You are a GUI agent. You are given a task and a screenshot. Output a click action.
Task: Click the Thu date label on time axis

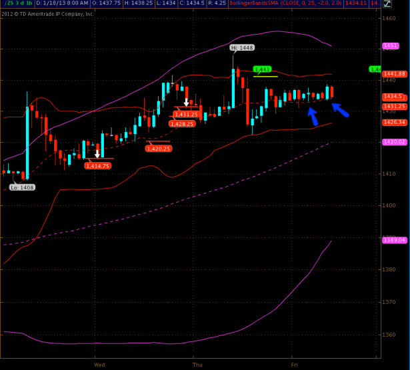coord(197,365)
